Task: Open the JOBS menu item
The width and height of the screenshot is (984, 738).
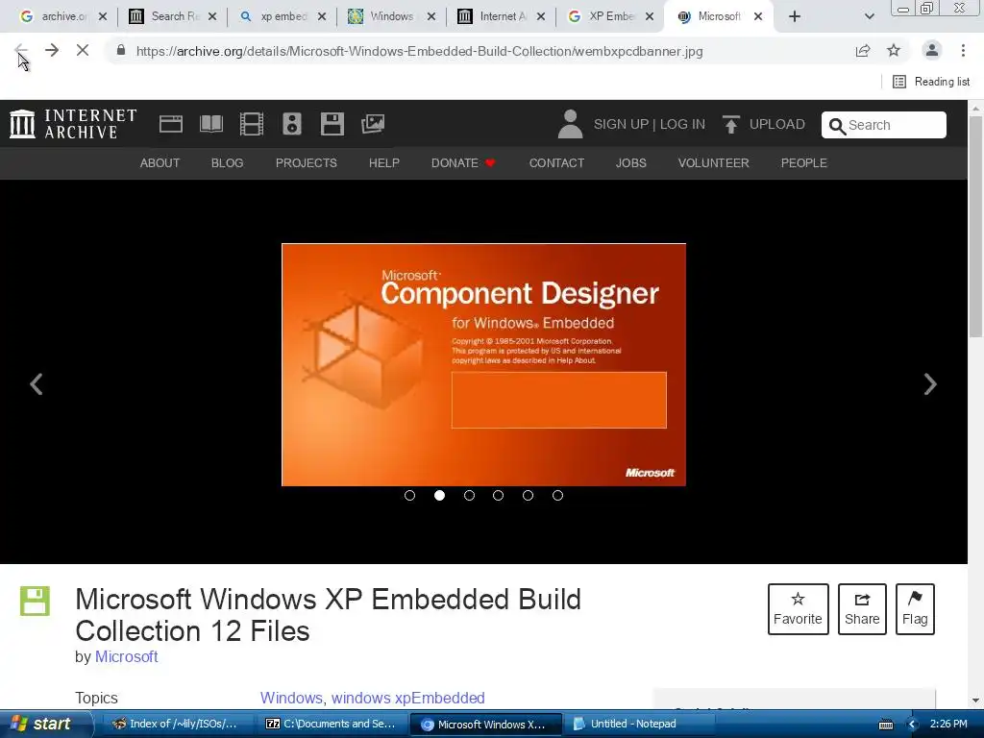Action: click(630, 163)
